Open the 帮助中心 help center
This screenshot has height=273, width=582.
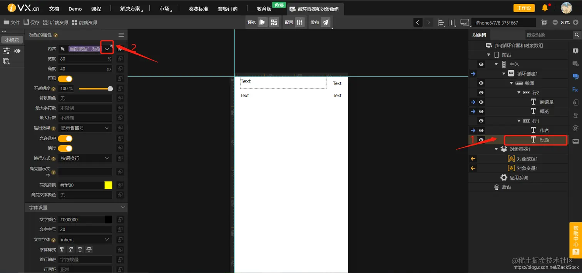[x=575, y=240]
